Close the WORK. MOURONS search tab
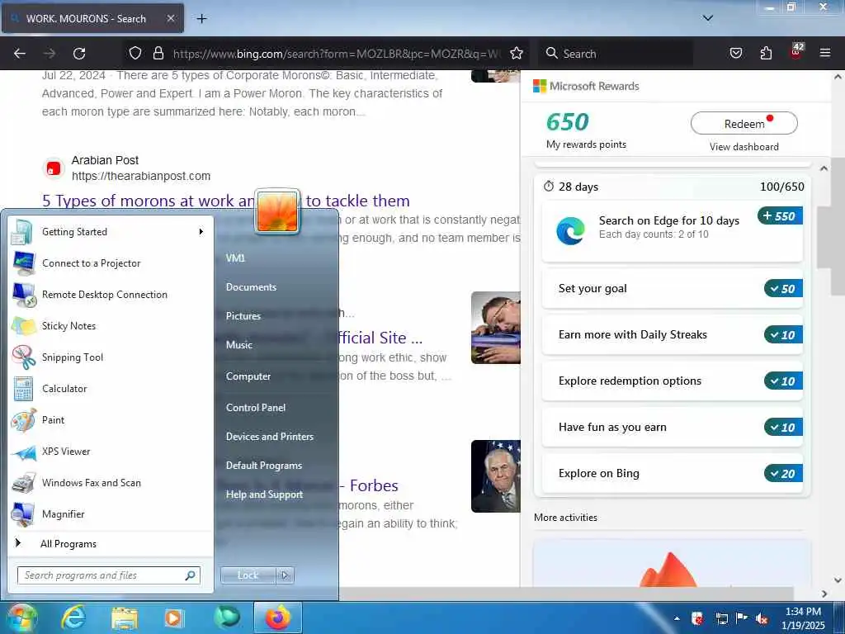845x634 pixels. [x=170, y=18]
